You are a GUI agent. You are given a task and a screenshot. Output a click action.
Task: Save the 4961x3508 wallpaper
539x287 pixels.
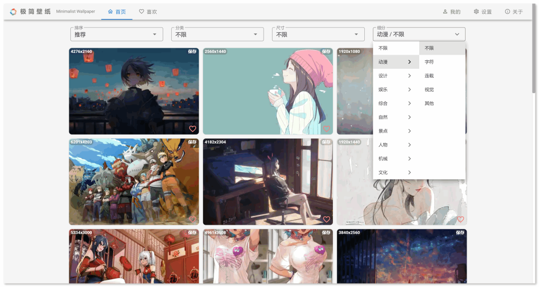326,232
